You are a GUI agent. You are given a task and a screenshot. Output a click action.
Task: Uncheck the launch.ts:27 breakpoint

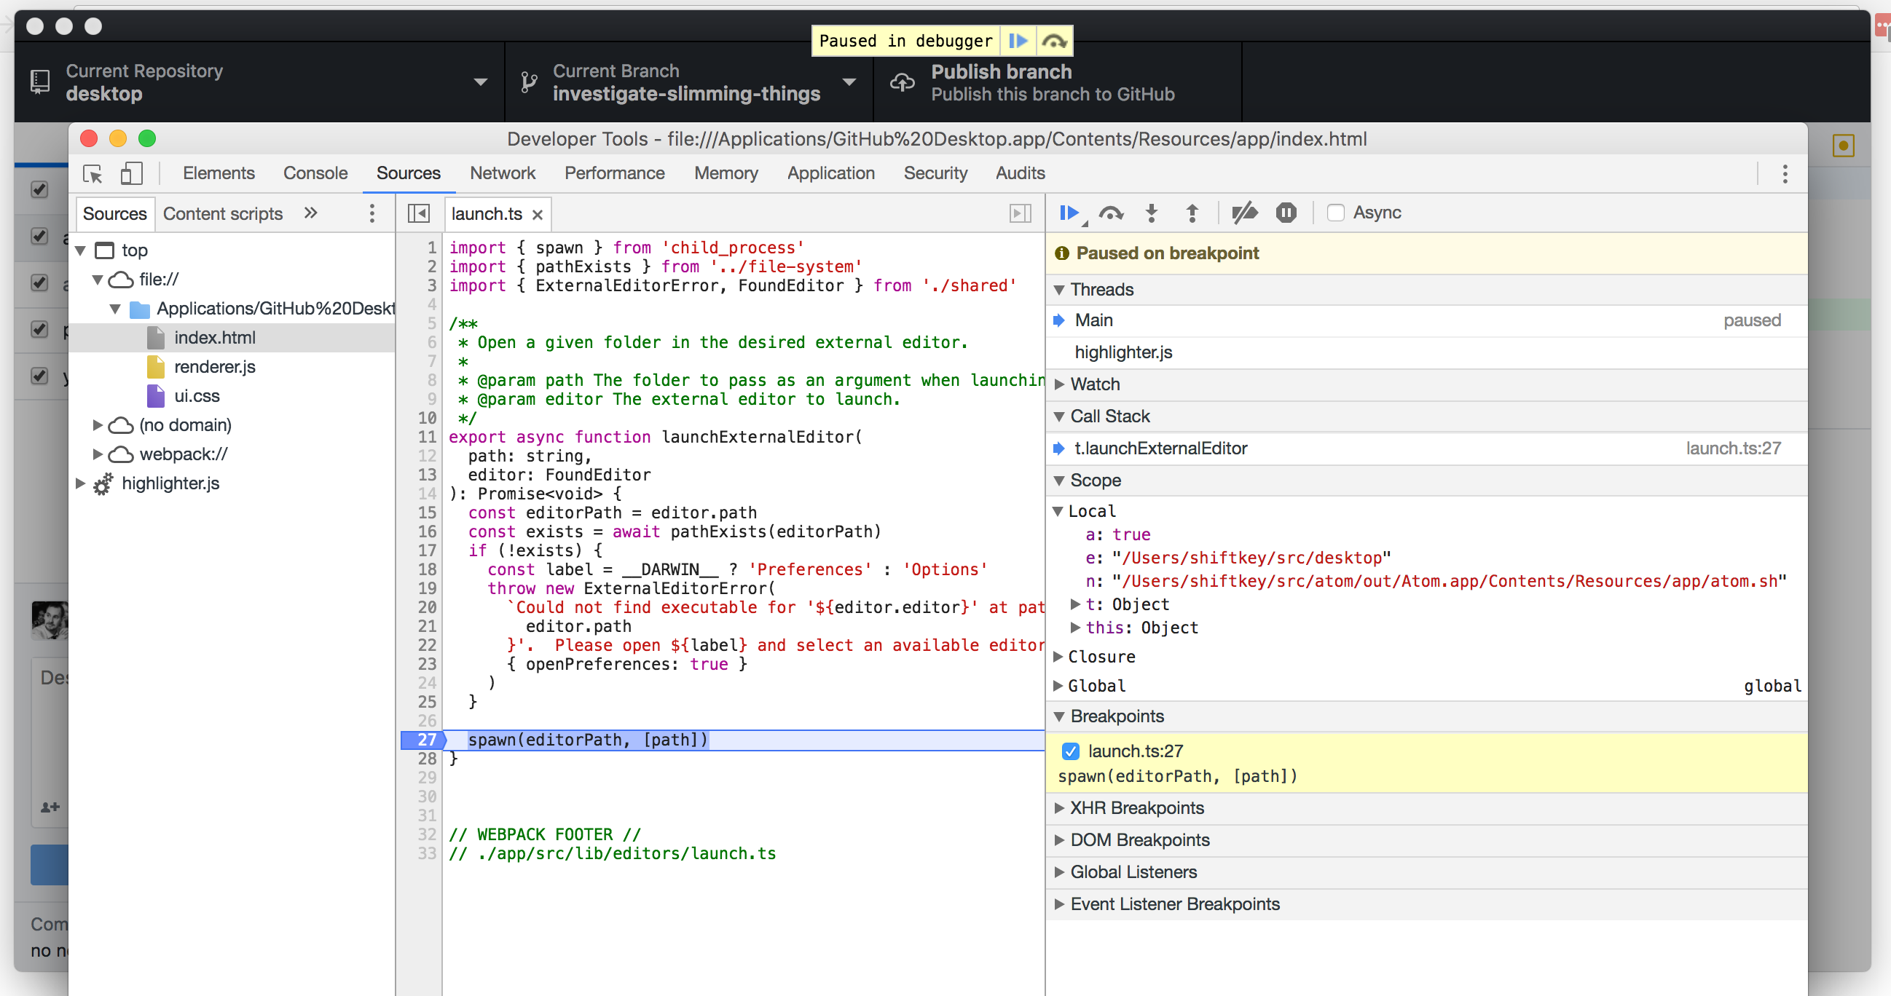click(1070, 751)
